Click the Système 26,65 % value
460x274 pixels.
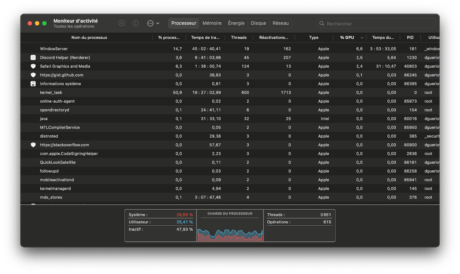click(185, 215)
